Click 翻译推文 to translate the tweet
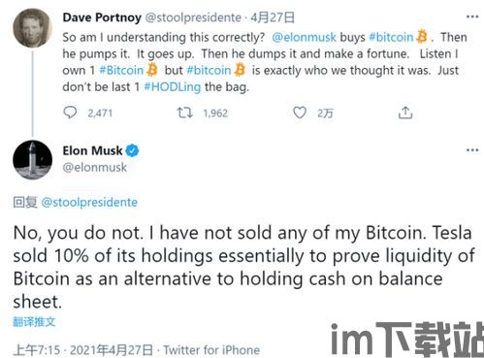Screen dimensions: 484x358 34,322
